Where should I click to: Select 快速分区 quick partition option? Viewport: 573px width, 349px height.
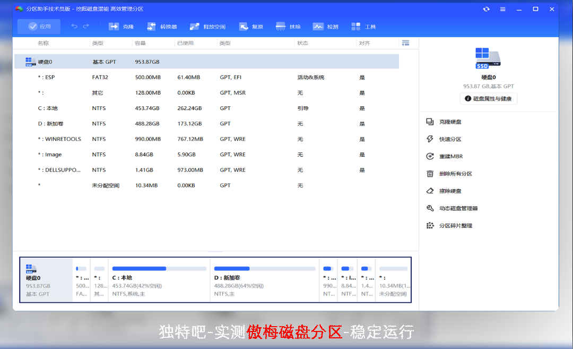(450, 139)
